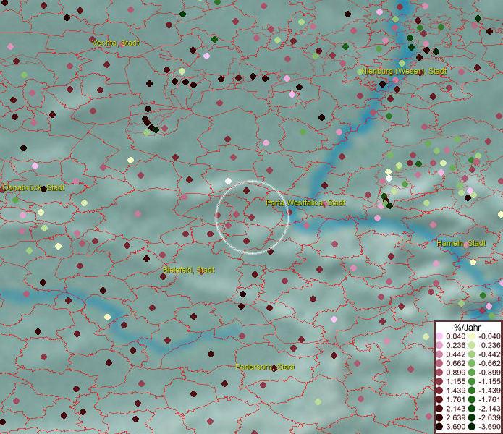Click the Bielefeld, Stadt label
Screen dimensions: 503x434
pyautogui.click(x=189, y=270)
